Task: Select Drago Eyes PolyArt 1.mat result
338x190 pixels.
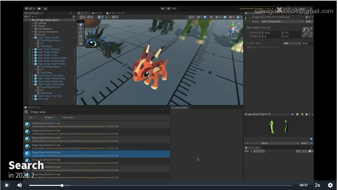Action: [x=96, y=125]
